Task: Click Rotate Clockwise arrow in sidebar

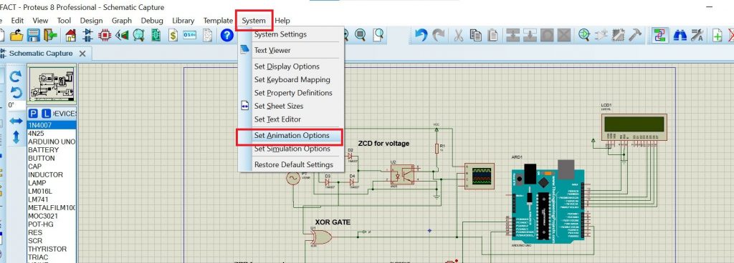Action: click(16, 77)
